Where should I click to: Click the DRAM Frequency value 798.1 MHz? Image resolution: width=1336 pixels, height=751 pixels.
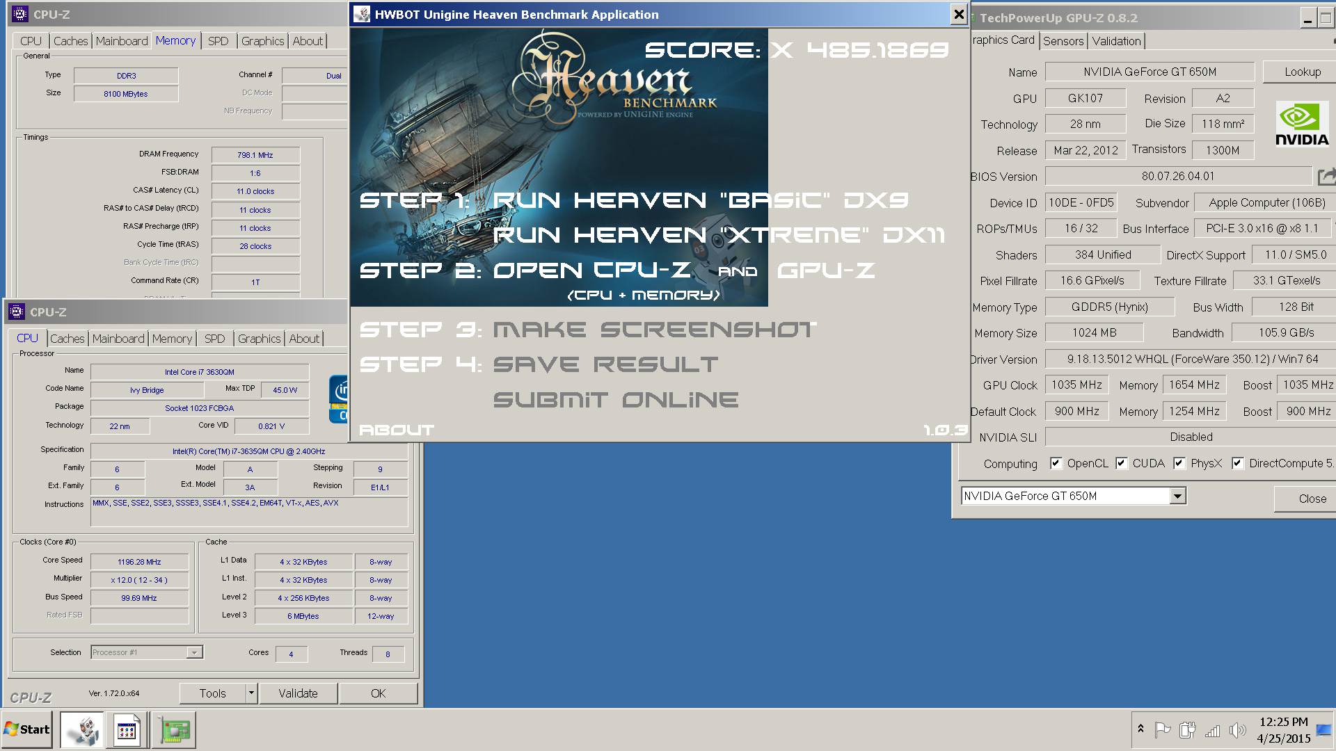pyautogui.click(x=255, y=155)
